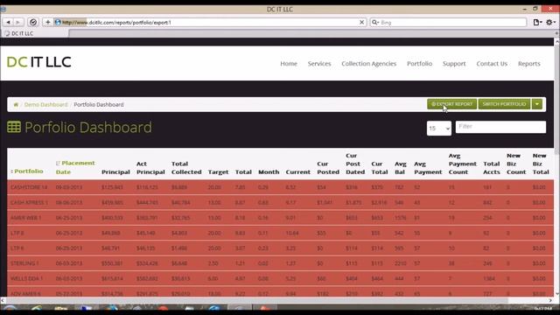This screenshot has height=315, width=560.
Task: Click the Portfolio Dashboard breadcrumb text
Action: pyautogui.click(x=99, y=105)
